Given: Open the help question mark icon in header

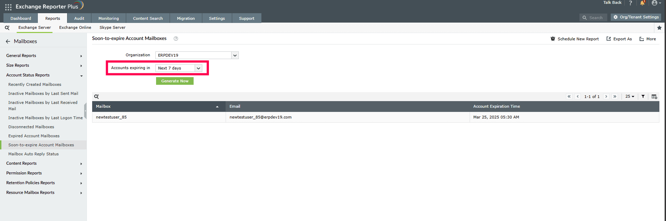Looking at the screenshot, I should (630, 3).
